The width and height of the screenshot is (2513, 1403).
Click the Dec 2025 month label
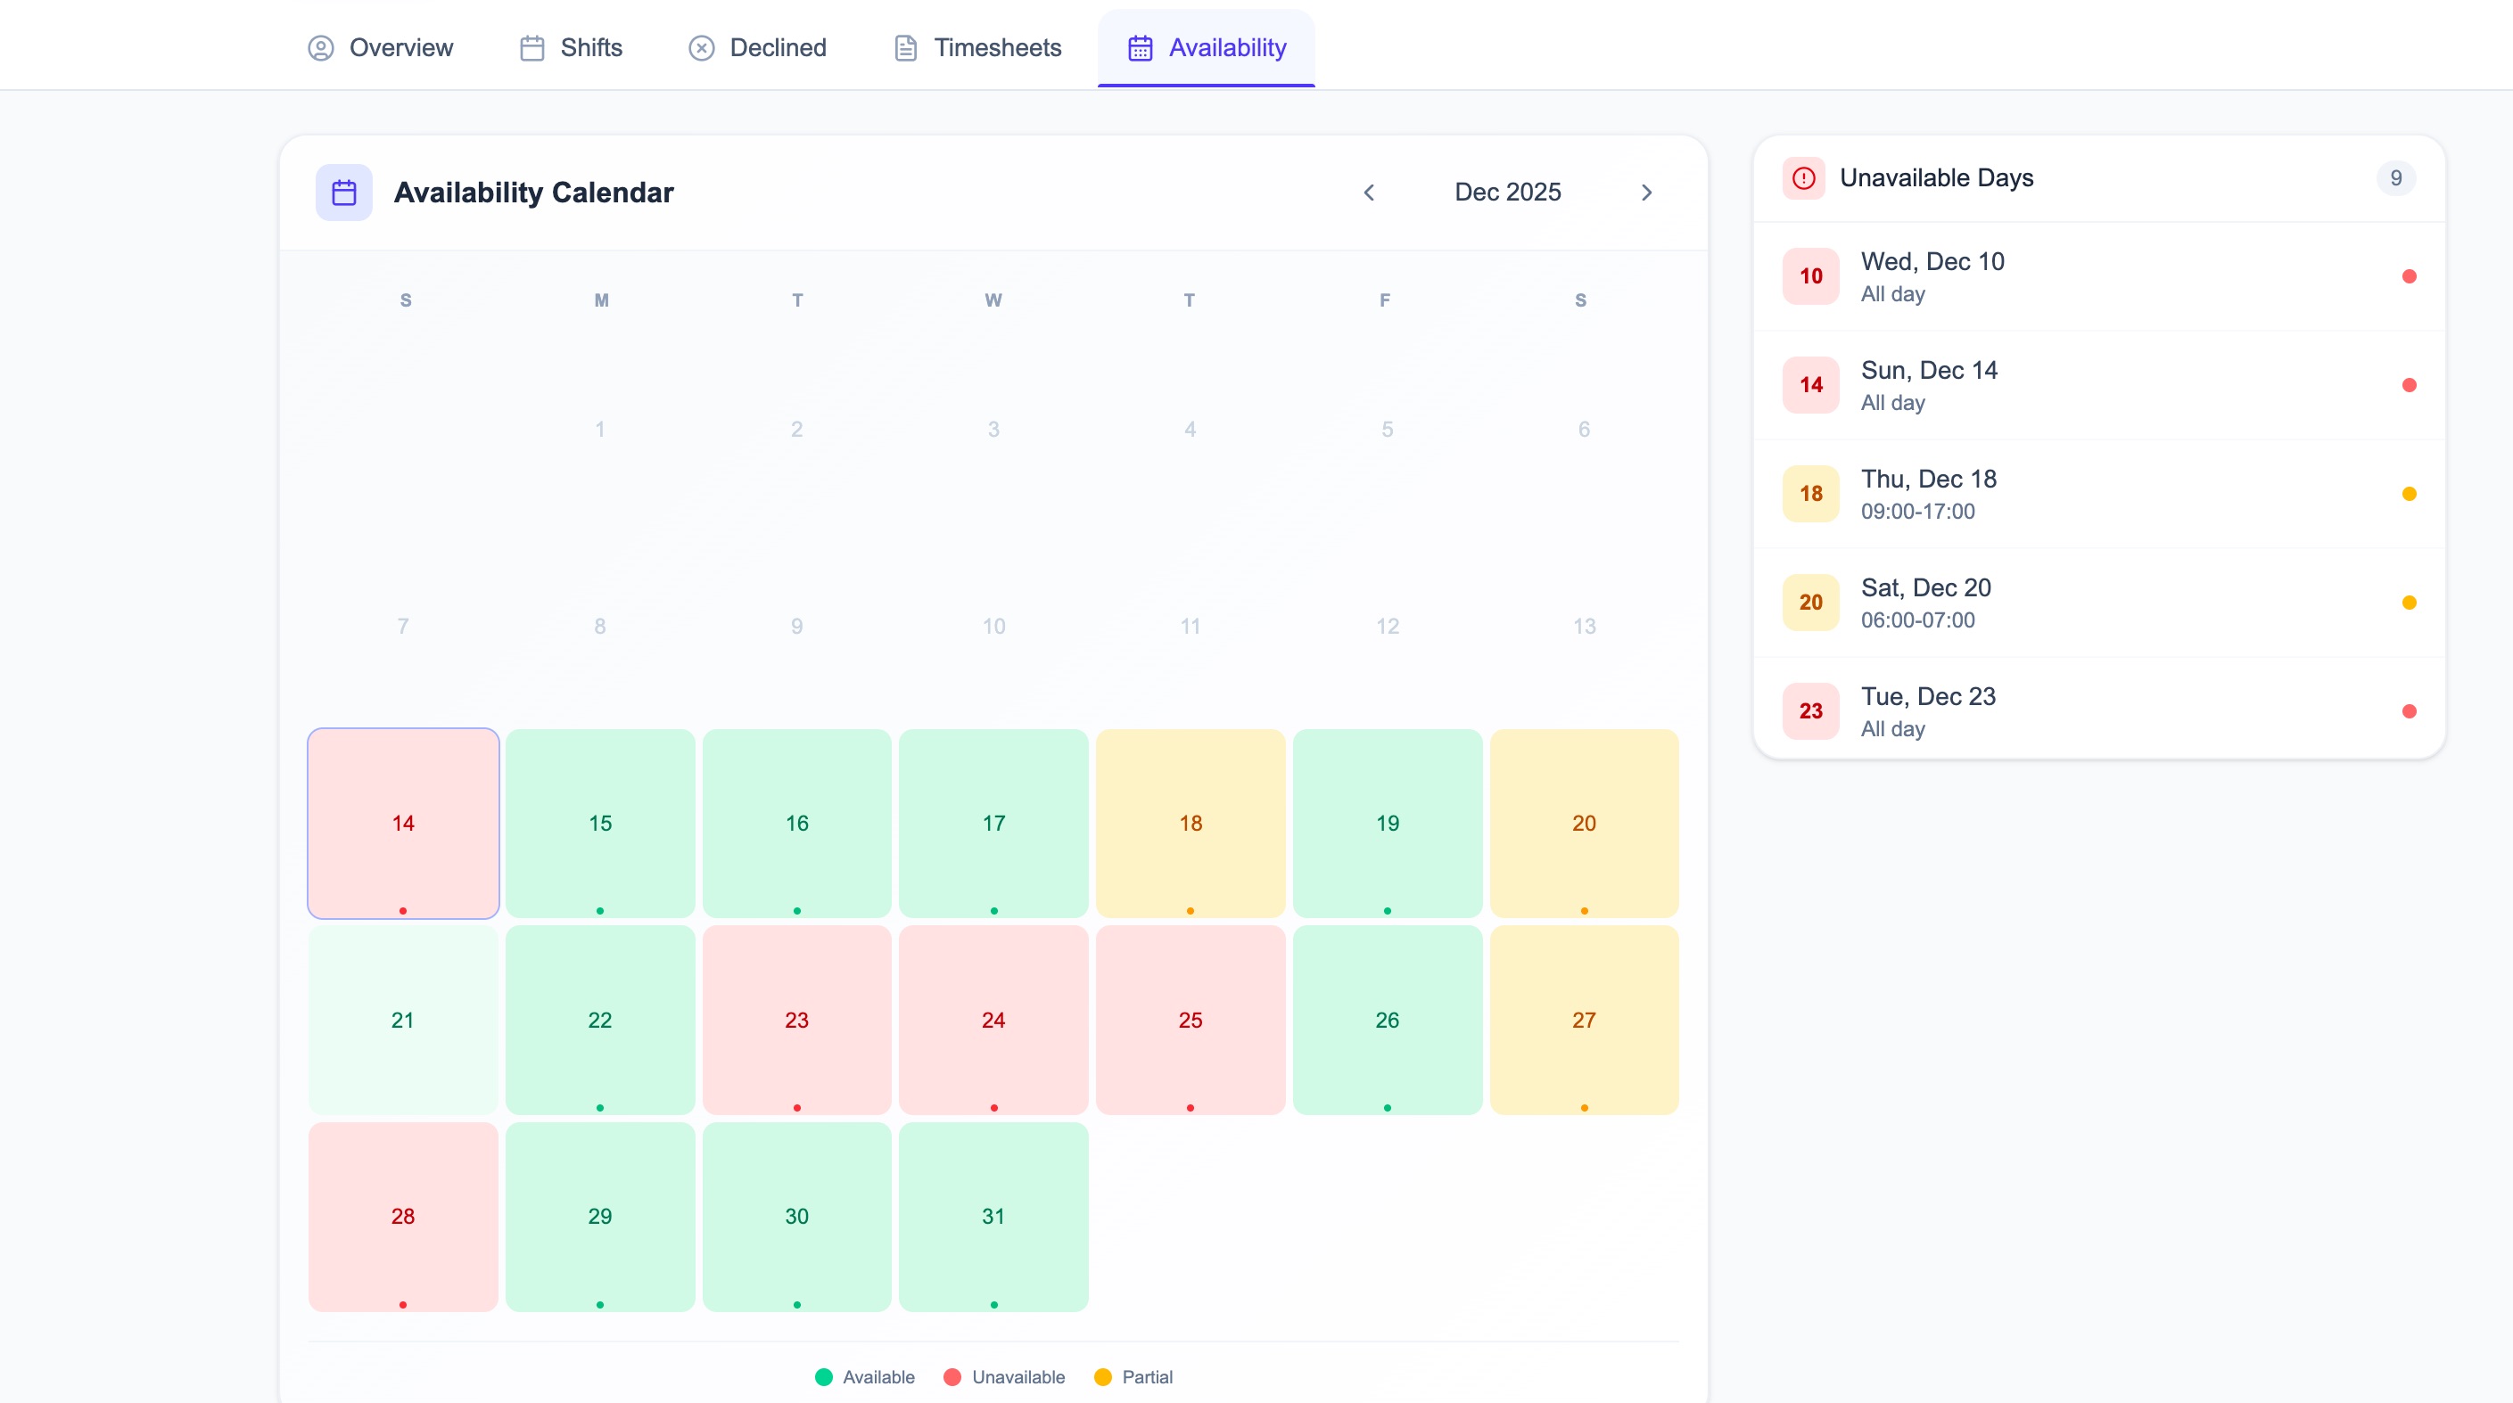coord(1507,192)
